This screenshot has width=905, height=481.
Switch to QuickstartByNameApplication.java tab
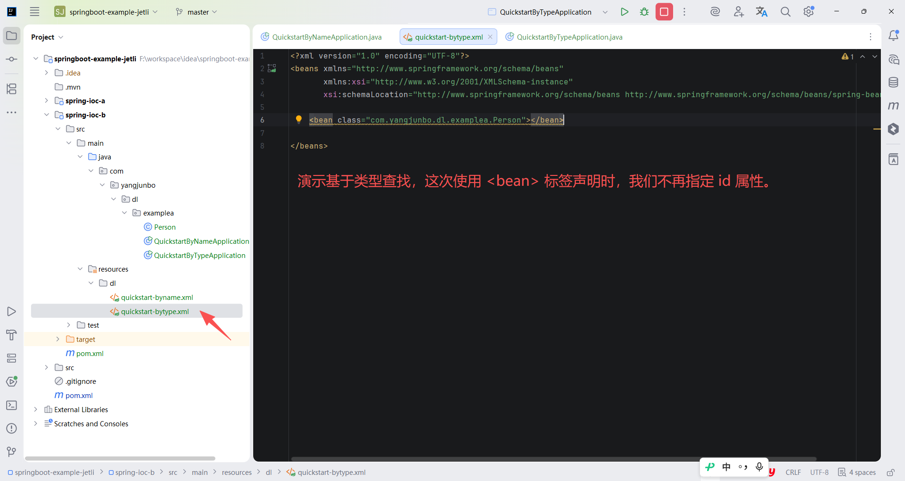[321, 37]
